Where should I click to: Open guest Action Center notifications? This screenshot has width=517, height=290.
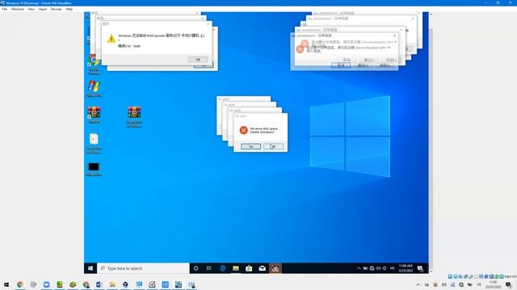point(420,268)
